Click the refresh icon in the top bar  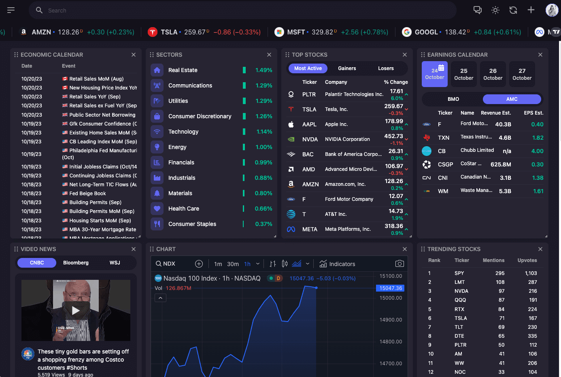[x=513, y=10]
